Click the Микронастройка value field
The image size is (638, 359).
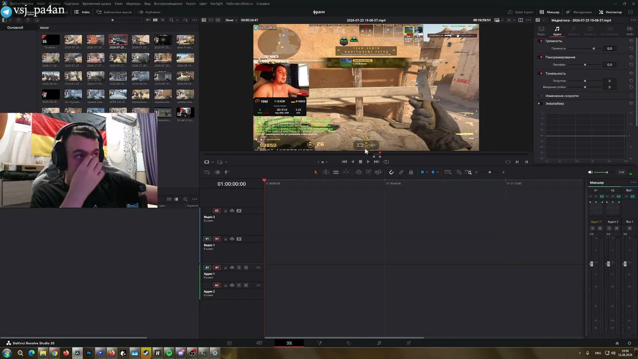[x=609, y=87]
